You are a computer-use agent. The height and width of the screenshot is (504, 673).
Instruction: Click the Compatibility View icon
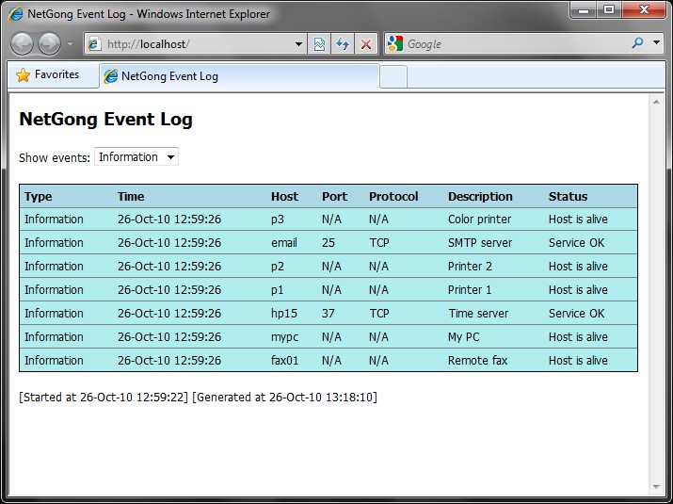pos(320,44)
